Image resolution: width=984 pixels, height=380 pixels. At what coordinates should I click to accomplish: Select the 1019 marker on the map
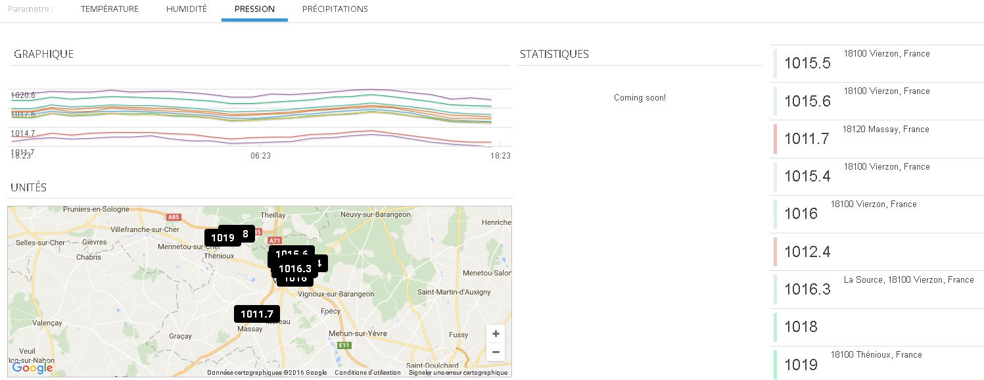pyautogui.click(x=222, y=238)
